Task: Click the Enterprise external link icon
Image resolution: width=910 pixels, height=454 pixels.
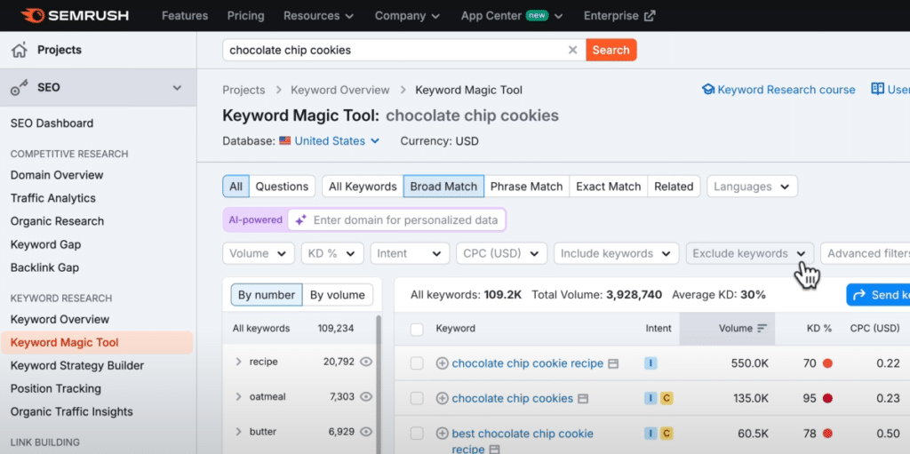Action: point(650,16)
